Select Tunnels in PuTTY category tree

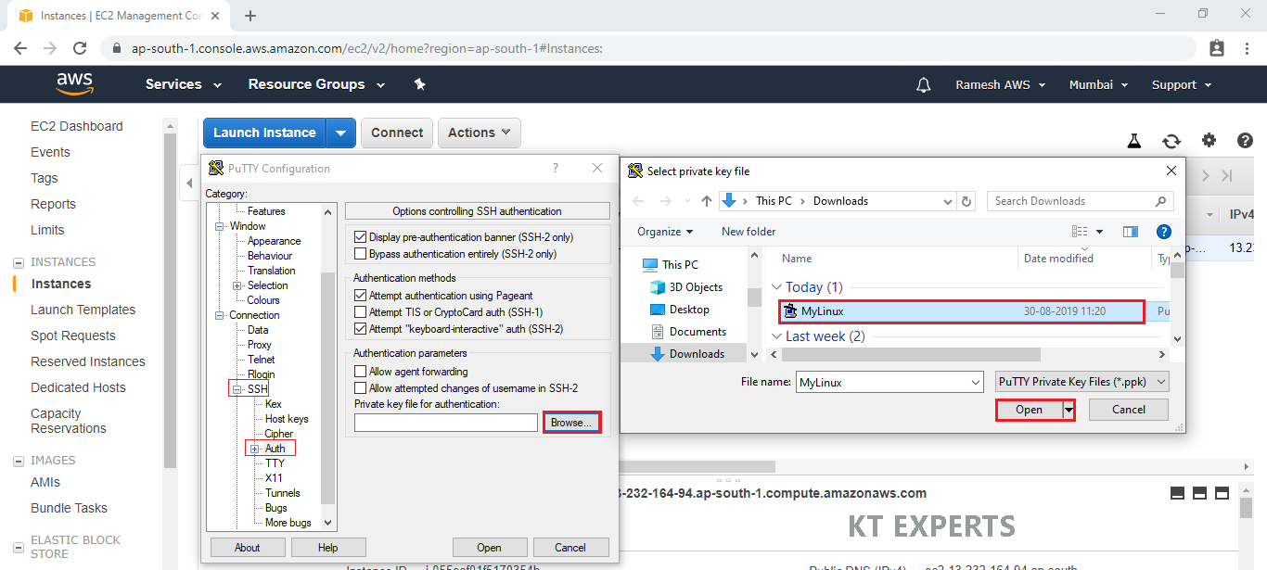click(282, 493)
